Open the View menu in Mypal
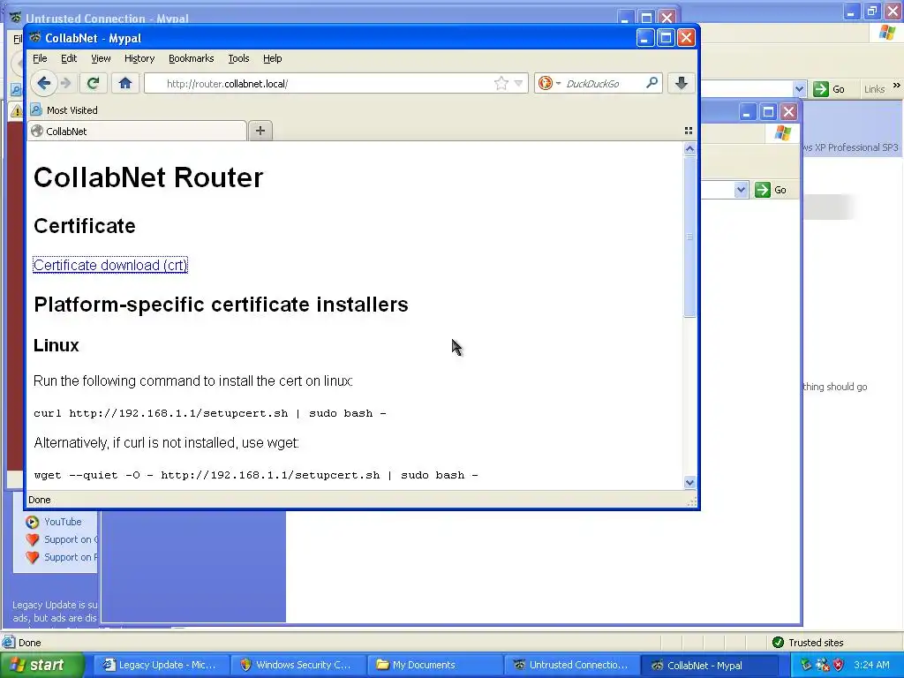This screenshot has height=678, width=904. (x=101, y=58)
